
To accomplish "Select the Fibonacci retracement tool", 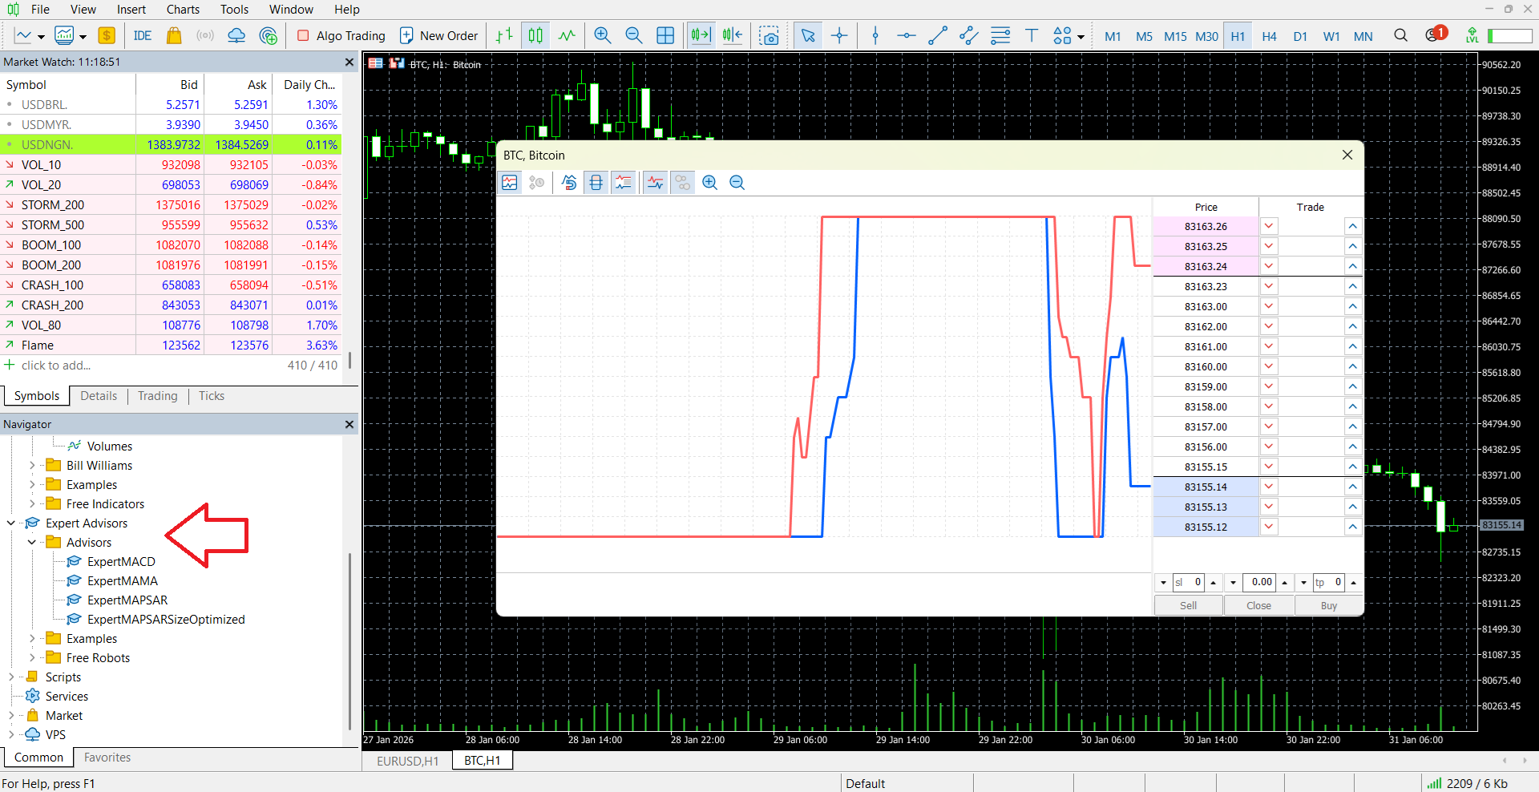I will [x=1000, y=35].
